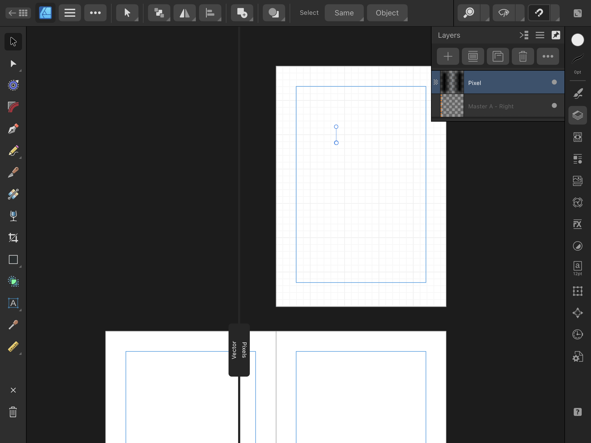
Task: Click the Select Same button
Action: coord(344,13)
